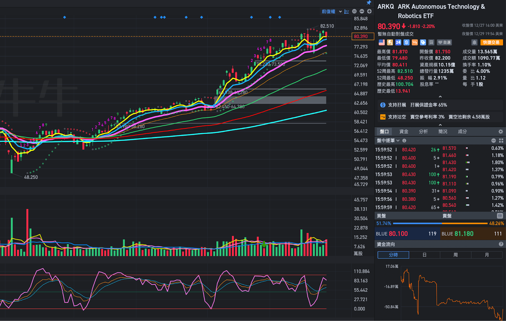The image size is (506, 321).
Task: Click the 歷史最高 100.704 value
Action: click(x=404, y=84)
